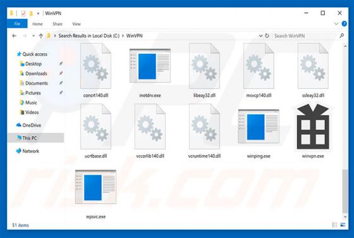Open the View ribbon tab
This screenshot has width=354, height=238.
pos(76,24)
